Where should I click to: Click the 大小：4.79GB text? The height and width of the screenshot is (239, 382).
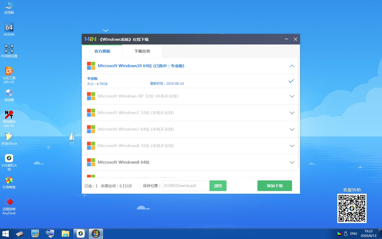click(x=97, y=84)
